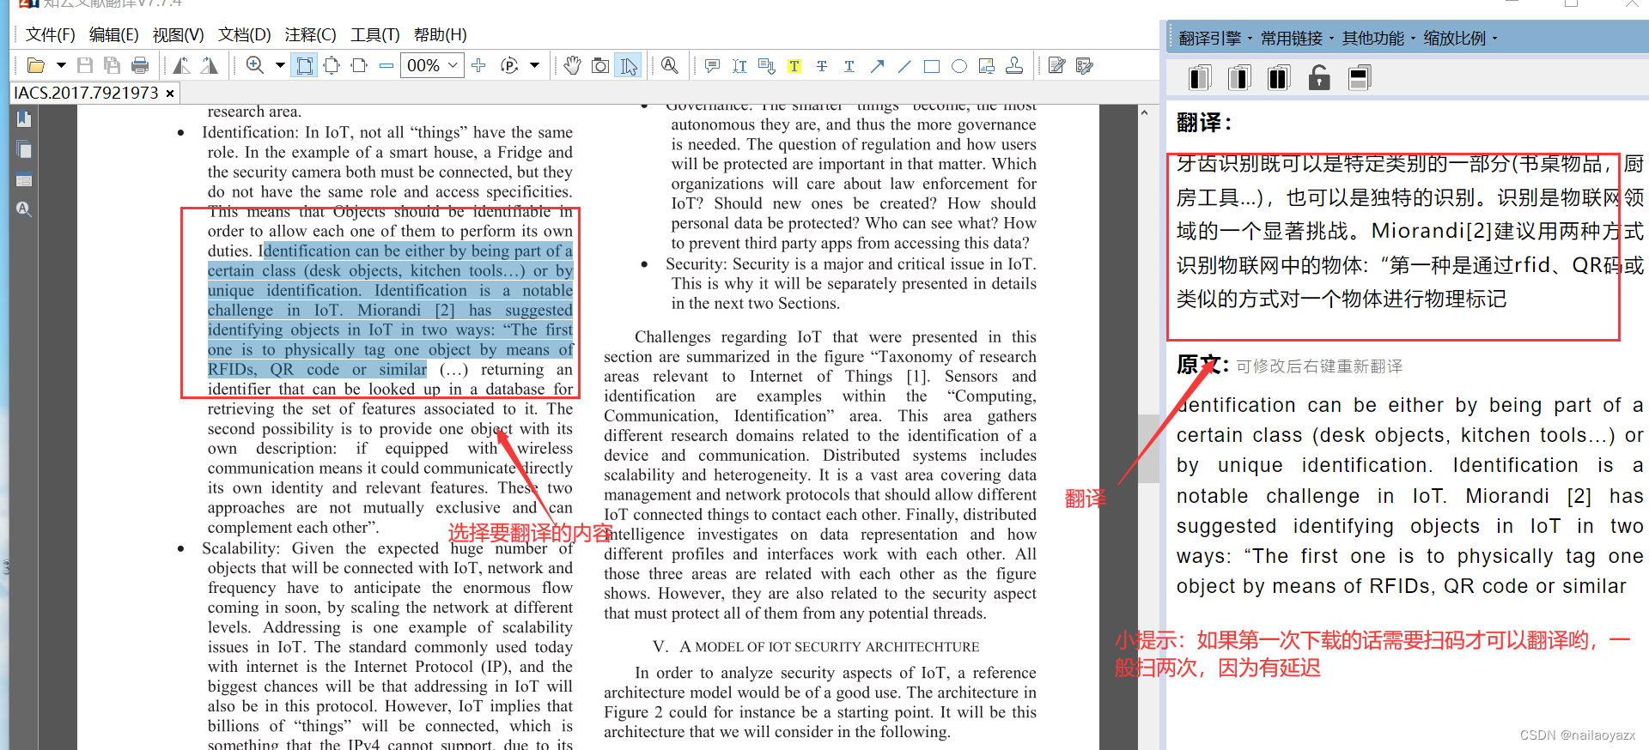Toggle the top-bottom split layout icon
This screenshot has height=750, width=1649.
click(1360, 78)
